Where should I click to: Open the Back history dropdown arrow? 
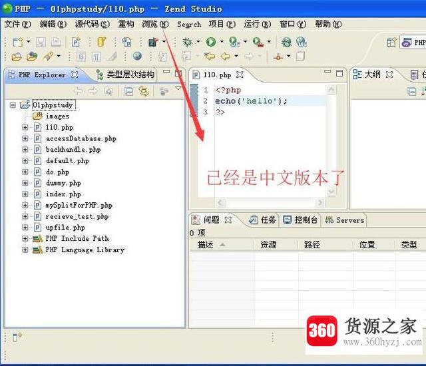tap(236, 56)
